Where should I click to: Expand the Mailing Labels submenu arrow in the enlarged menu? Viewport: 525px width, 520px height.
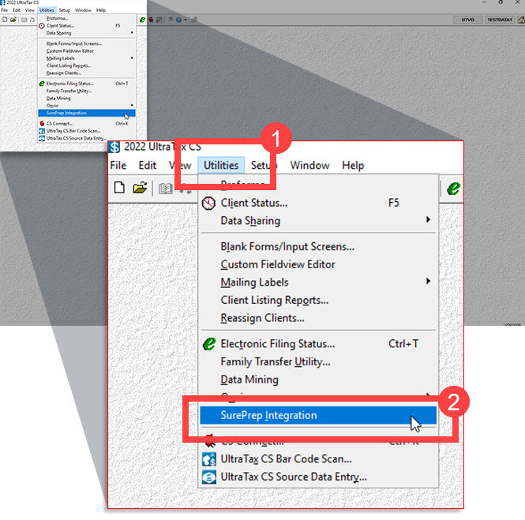tap(428, 281)
